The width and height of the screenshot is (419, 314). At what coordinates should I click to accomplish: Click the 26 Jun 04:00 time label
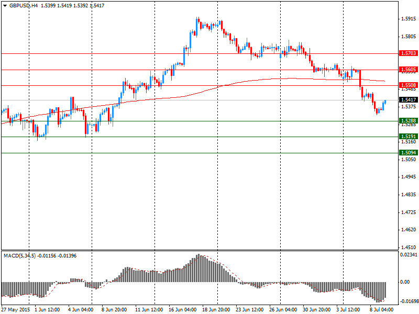(283, 310)
